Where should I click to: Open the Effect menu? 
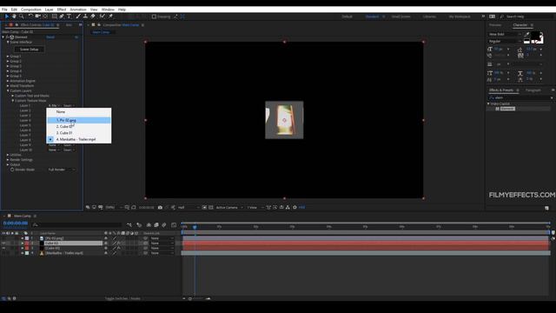(62, 10)
